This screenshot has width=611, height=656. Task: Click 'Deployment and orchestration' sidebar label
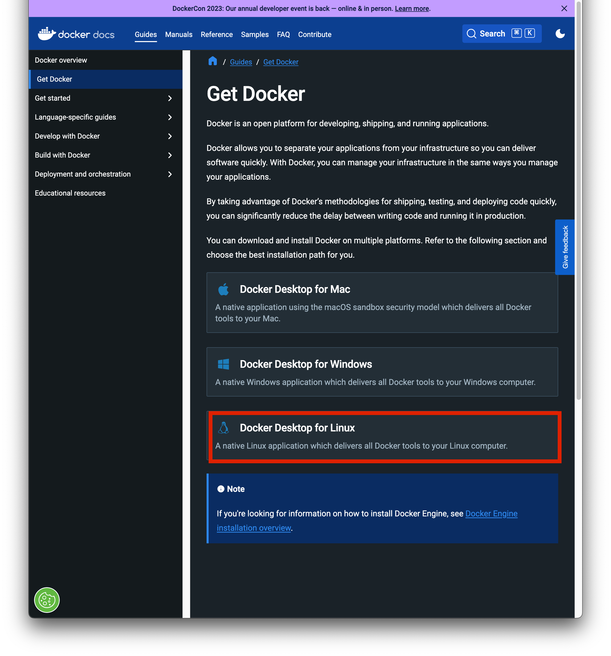[82, 174]
